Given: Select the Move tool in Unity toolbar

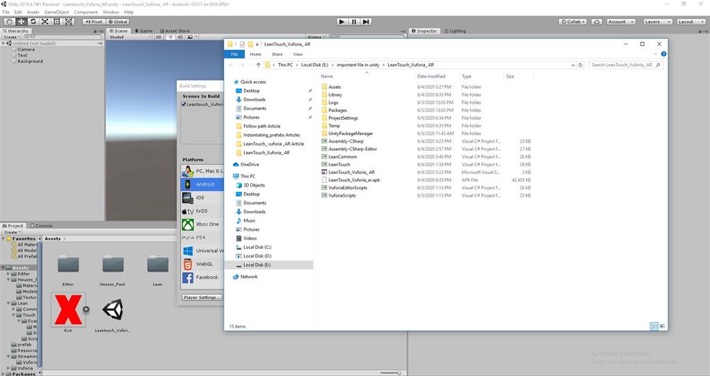Looking at the screenshot, I should pos(21,21).
